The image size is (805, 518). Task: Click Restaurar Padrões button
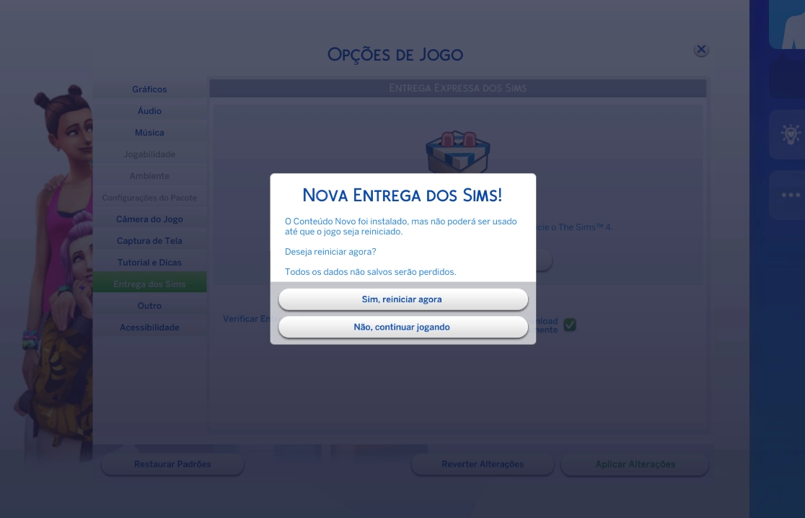172,464
